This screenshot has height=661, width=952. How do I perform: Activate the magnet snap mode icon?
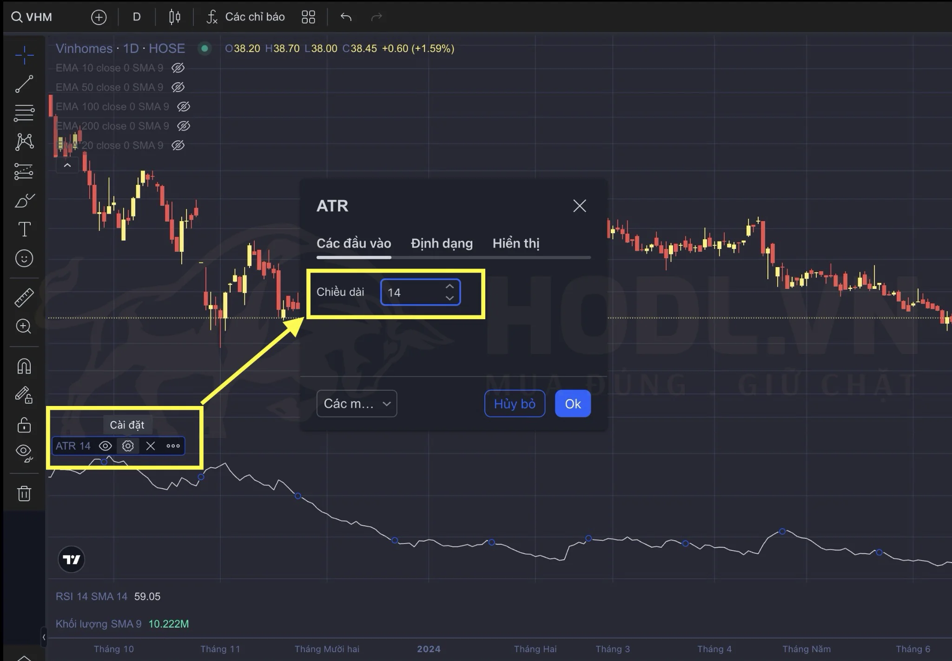tap(24, 366)
